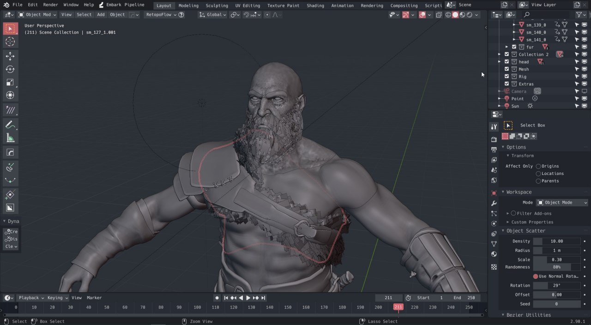Expand Filter Add-ons section

pyautogui.click(x=508, y=213)
